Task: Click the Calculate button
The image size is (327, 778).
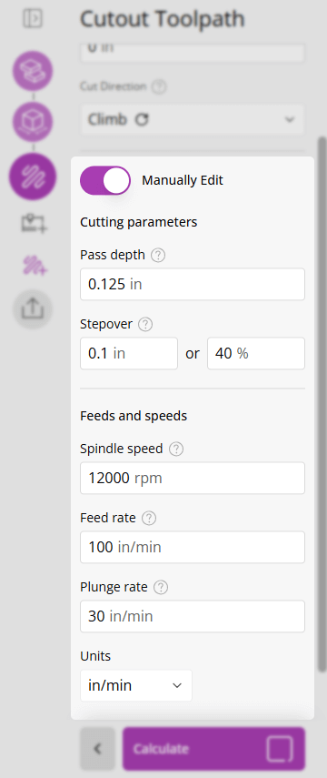Action: click(x=213, y=749)
